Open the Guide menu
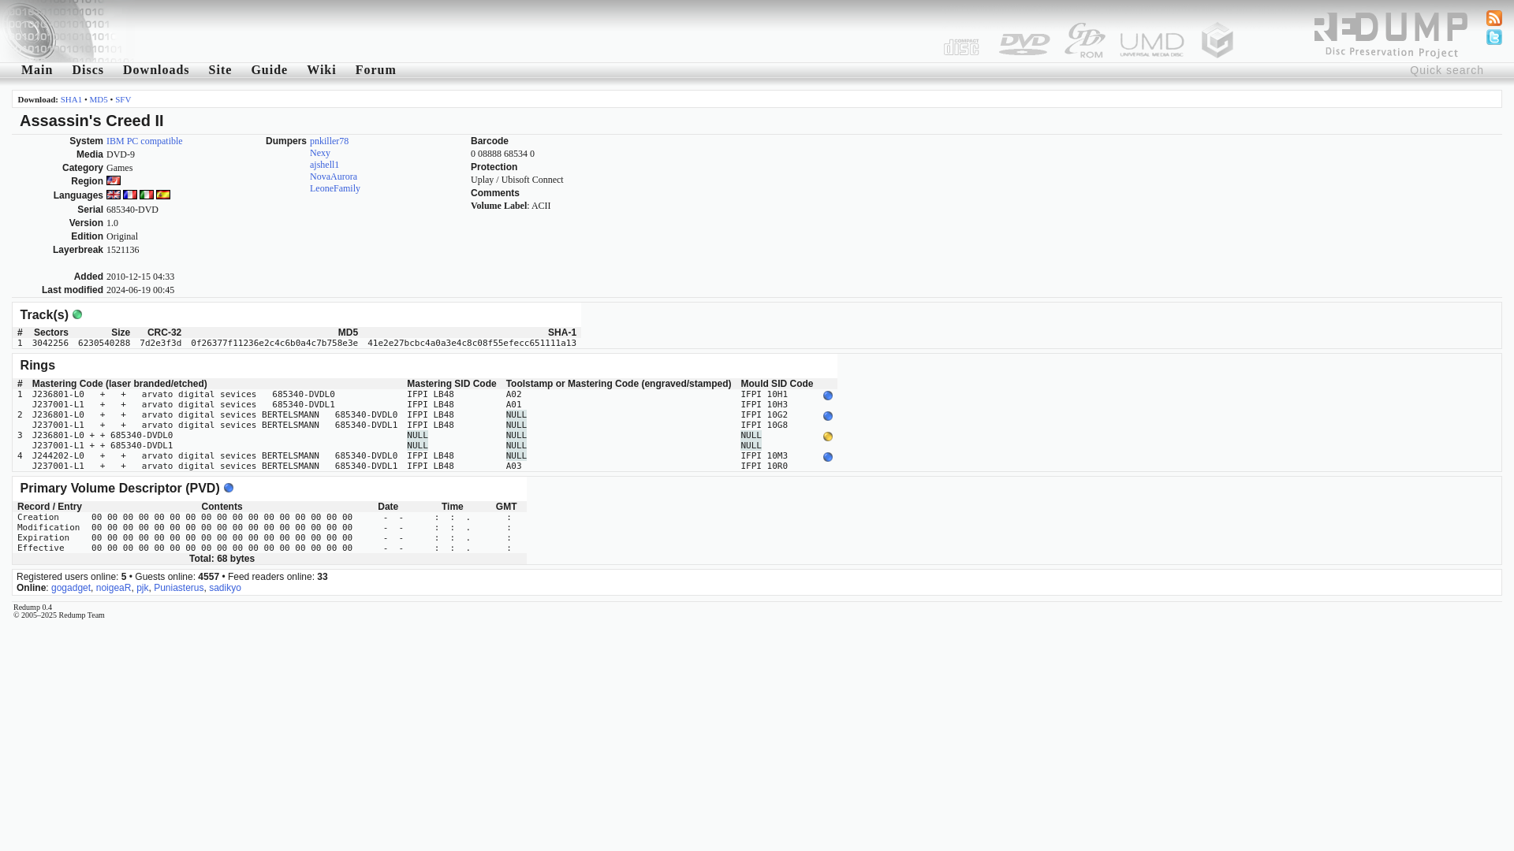The height and width of the screenshot is (851, 1514). click(x=269, y=70)
